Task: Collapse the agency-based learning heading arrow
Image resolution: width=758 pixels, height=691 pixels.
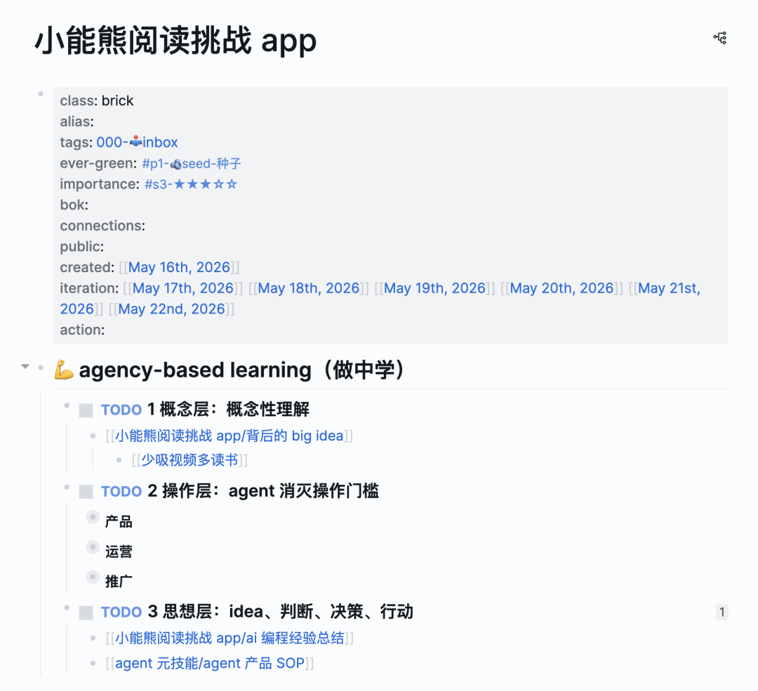Action: (x=25, y=367)
